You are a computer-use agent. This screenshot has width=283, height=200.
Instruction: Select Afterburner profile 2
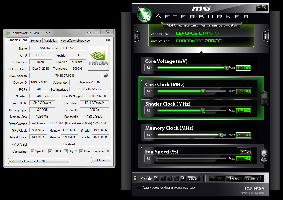click(x=163, y=179)
